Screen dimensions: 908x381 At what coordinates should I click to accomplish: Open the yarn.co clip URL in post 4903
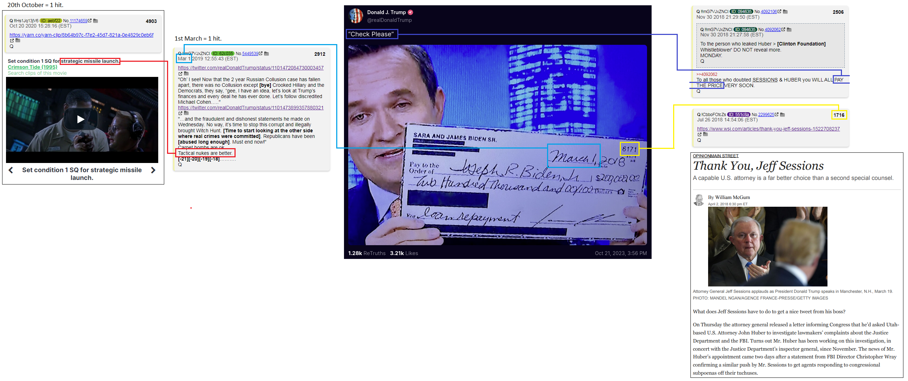click(82, 35)
